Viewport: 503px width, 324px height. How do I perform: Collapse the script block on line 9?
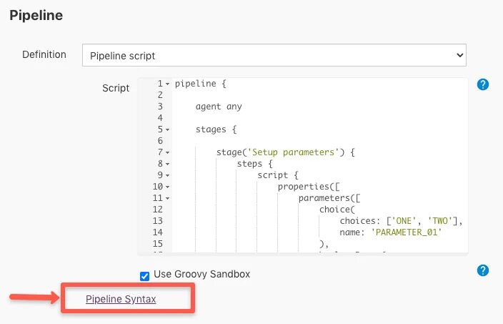coord(167,176)
